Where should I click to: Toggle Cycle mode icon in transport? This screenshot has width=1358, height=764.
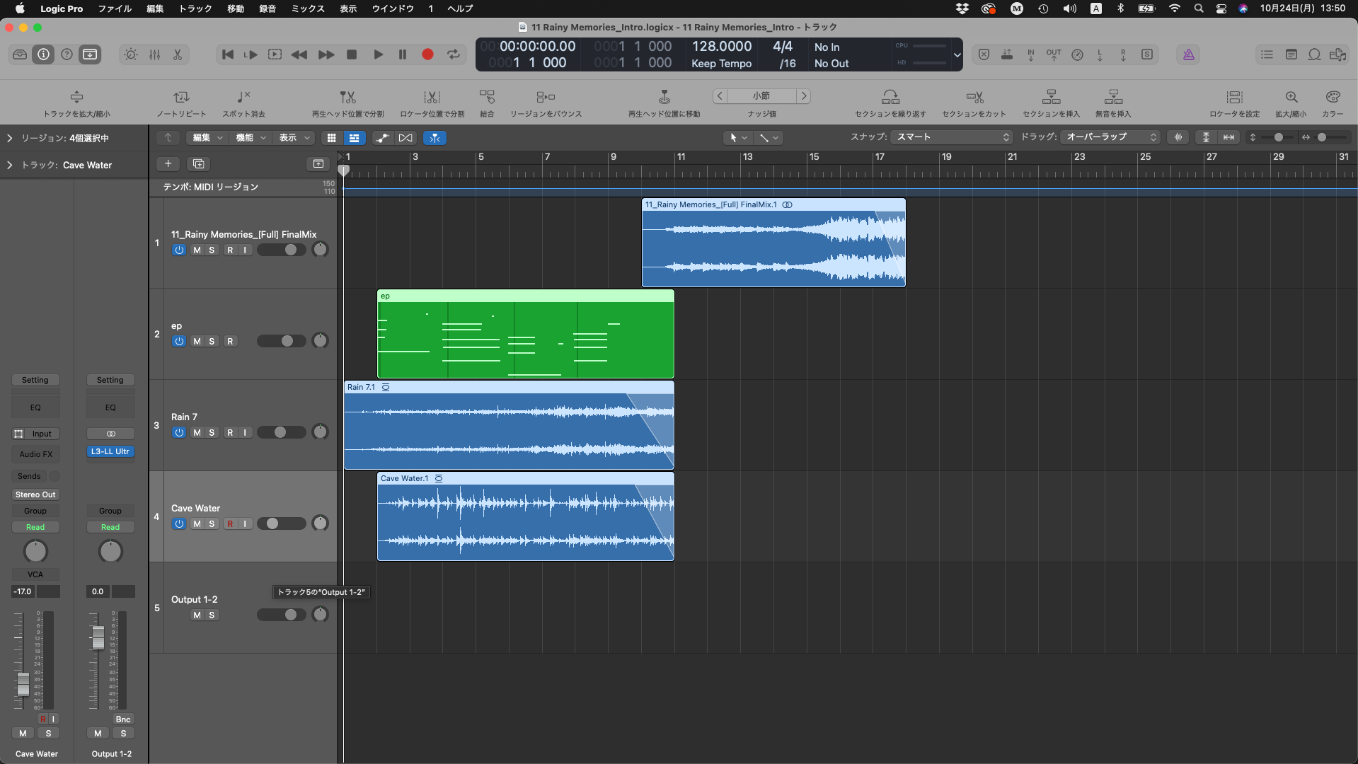(454, 54)
